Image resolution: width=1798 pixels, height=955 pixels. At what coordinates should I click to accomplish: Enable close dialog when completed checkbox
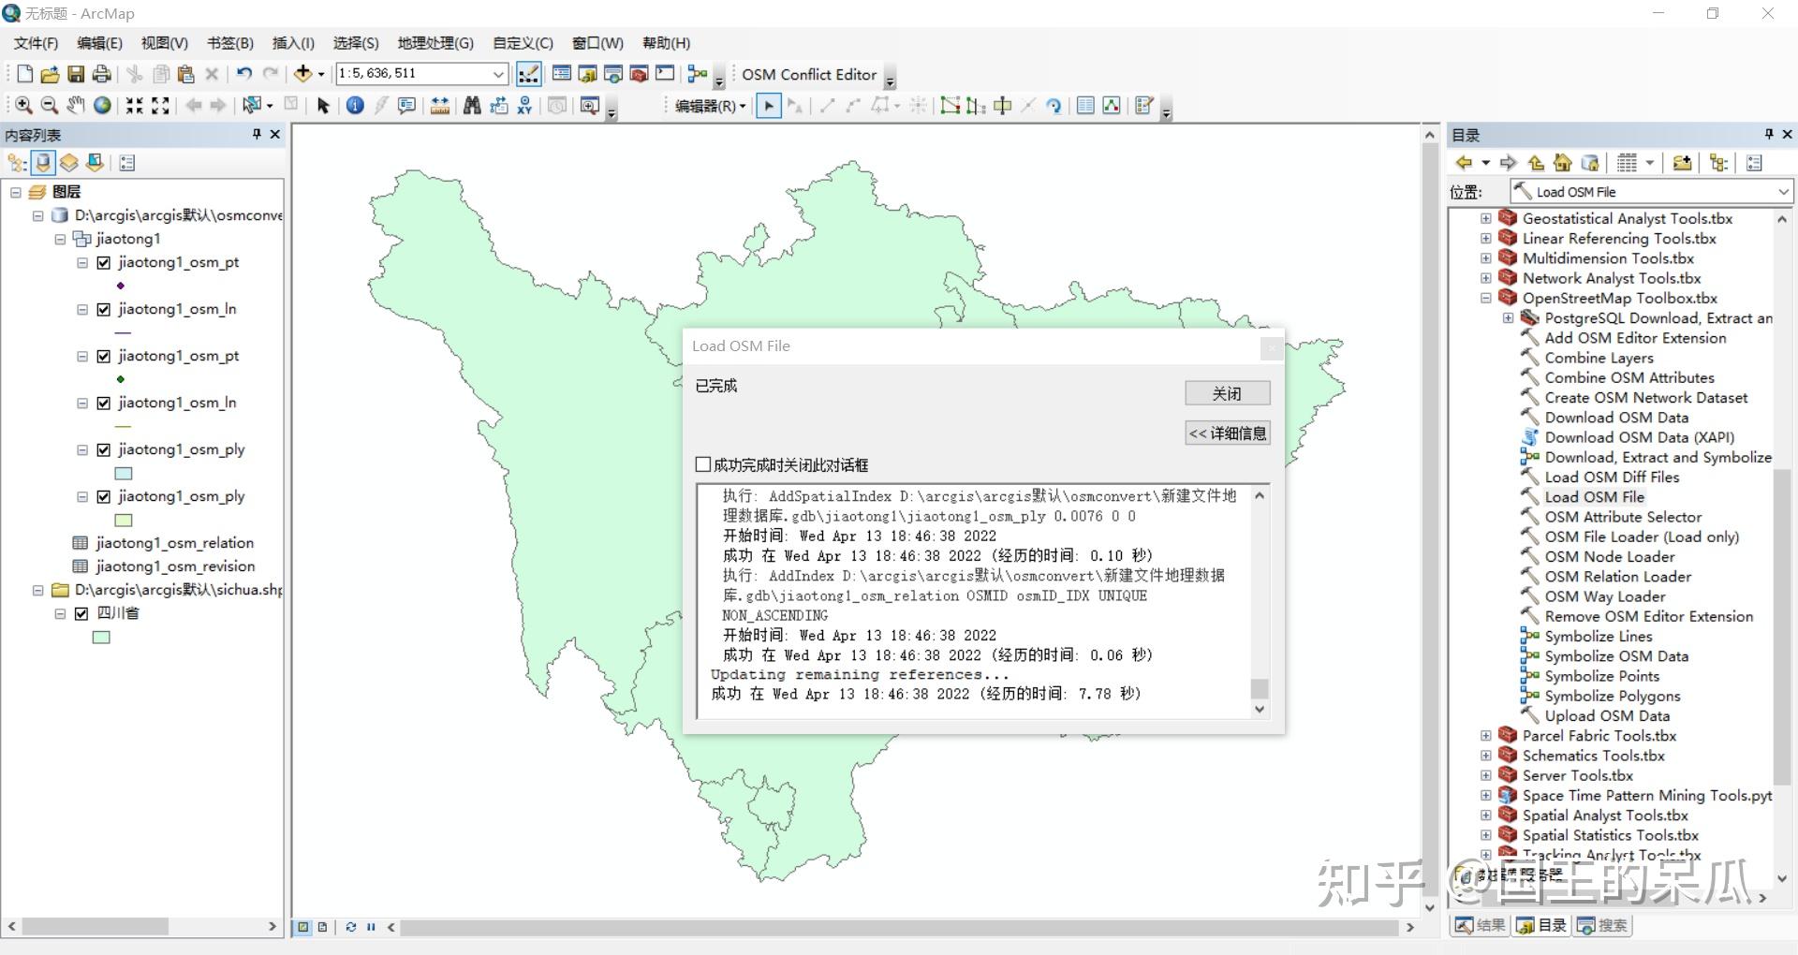tap(703, 464)
